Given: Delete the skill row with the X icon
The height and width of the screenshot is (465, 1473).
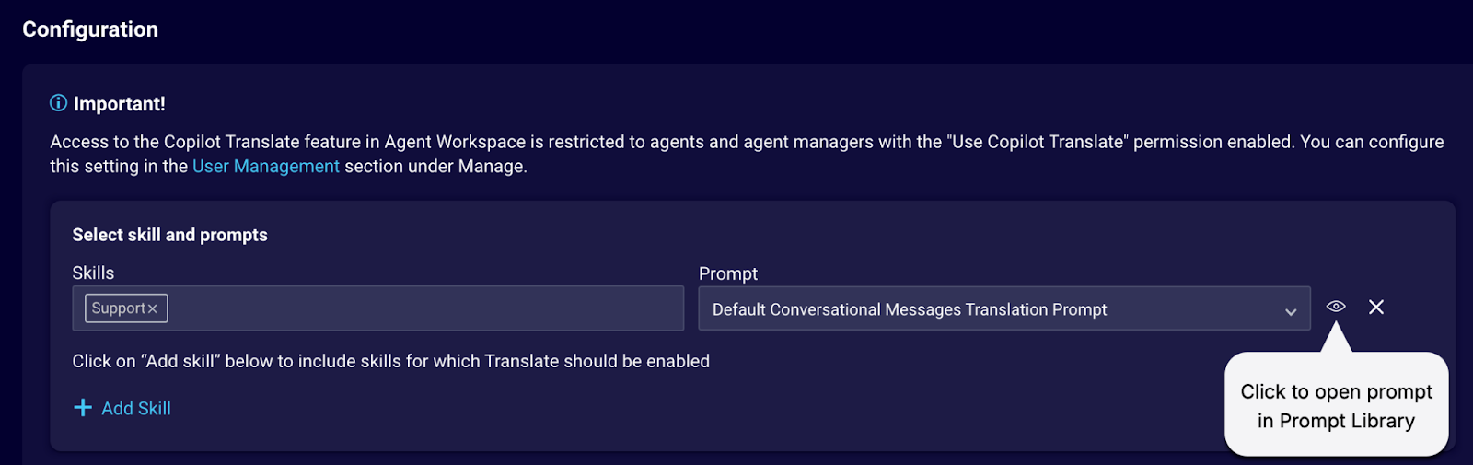Looking at the screenshot, I should [x=1376, y=307].
